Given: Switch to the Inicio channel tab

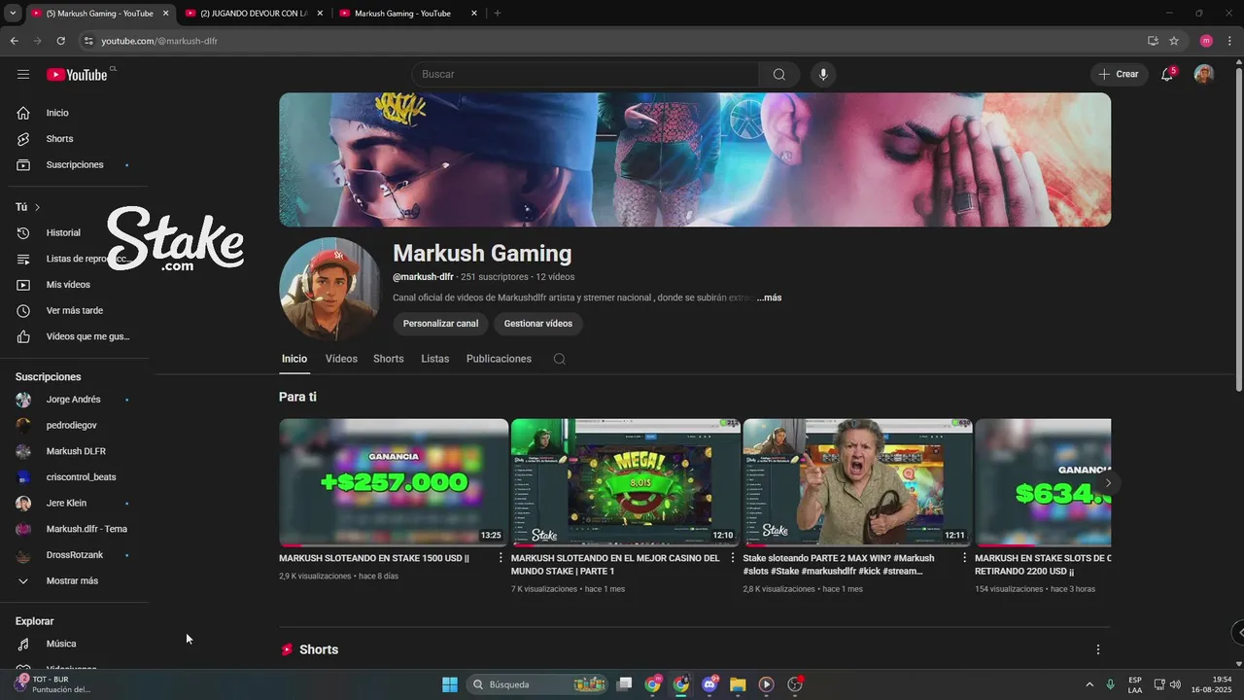Looking at the screenshot, I should (294, 359).
